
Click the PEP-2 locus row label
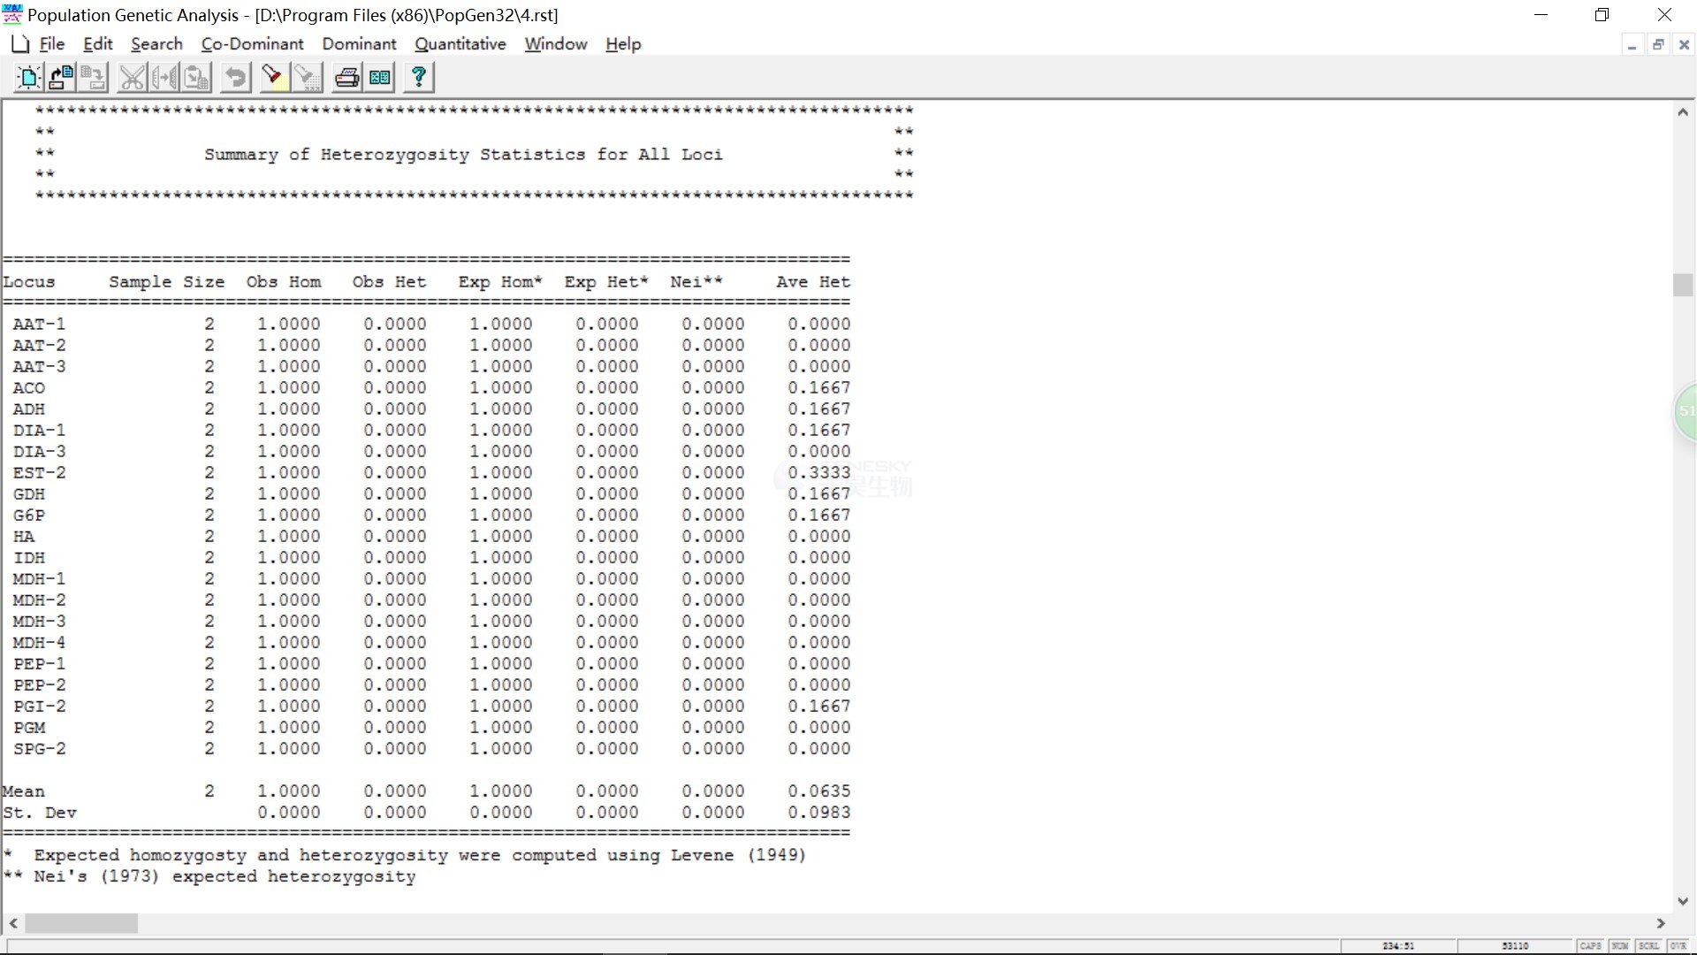(40, 685)
